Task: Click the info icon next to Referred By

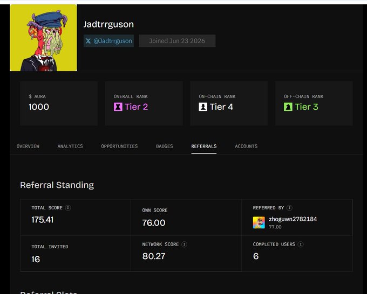Action: tap(289, 208)
